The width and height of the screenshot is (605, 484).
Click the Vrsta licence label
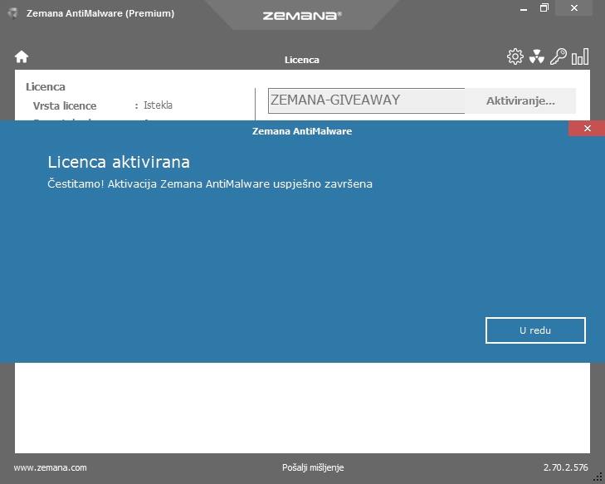[65, 106]
